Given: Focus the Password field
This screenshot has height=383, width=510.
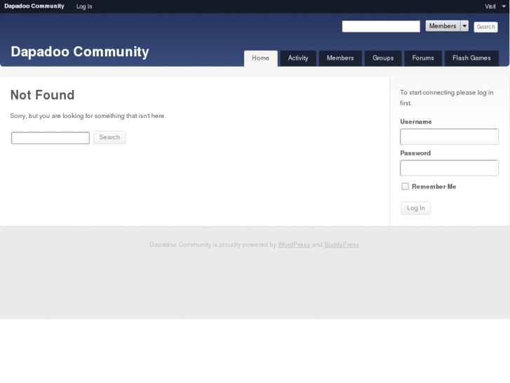Looking at the screenshot, I should pyautogui.click(x=449, y=168).
